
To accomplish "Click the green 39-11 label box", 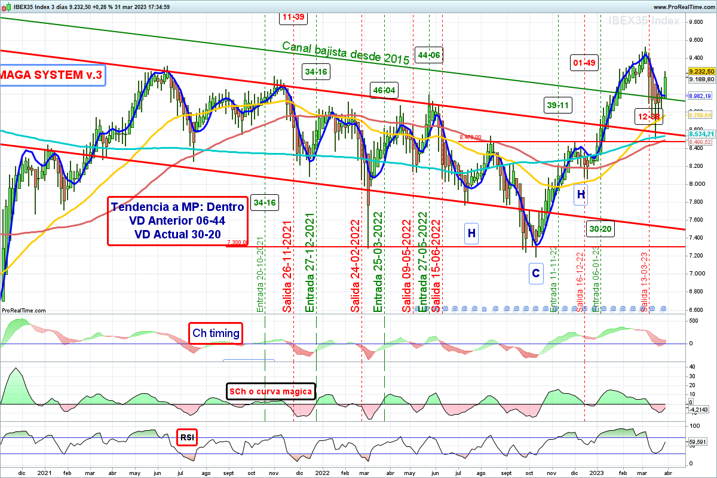I will (x=557, y=105).
